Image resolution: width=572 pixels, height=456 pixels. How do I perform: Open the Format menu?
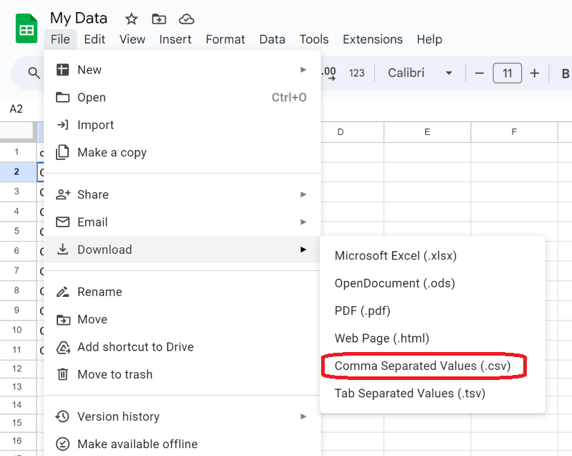[225, 39]
